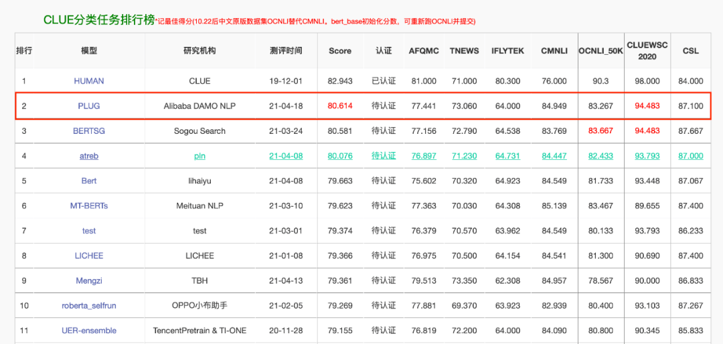Open the PLUG model link
Image resolution: width=723 pixels, height=344 pixels.
point(89,106)
